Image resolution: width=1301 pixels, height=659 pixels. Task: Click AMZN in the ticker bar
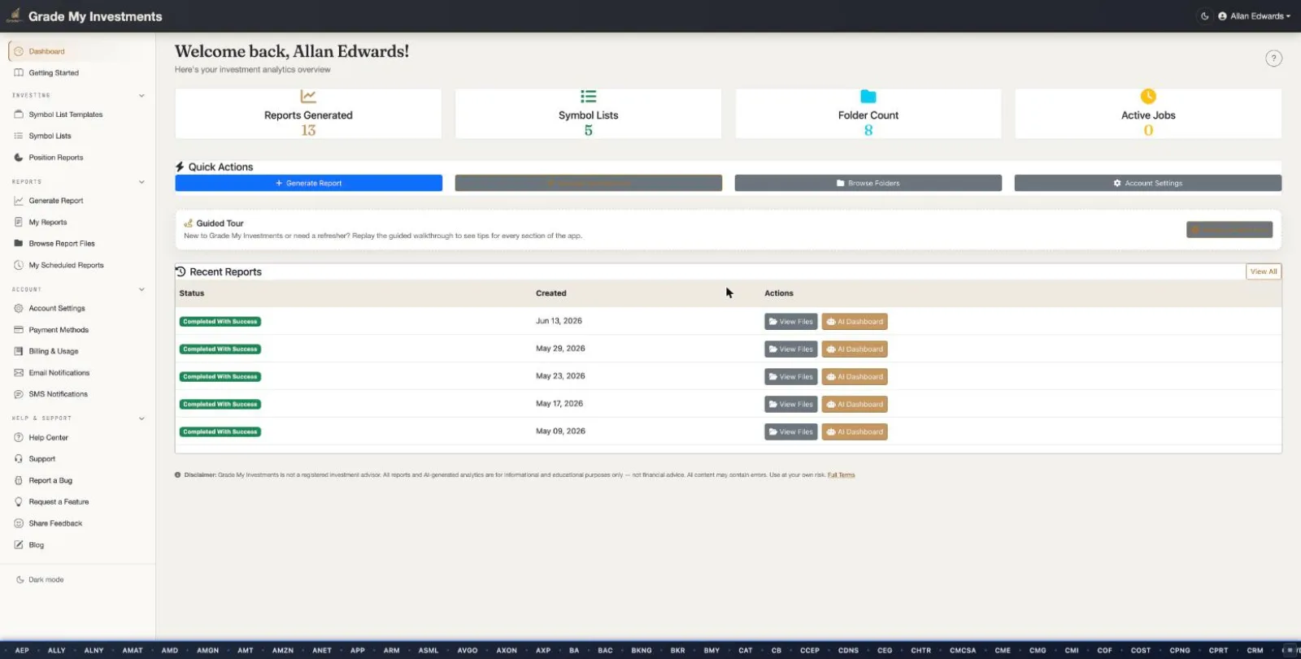pos(283,651)
